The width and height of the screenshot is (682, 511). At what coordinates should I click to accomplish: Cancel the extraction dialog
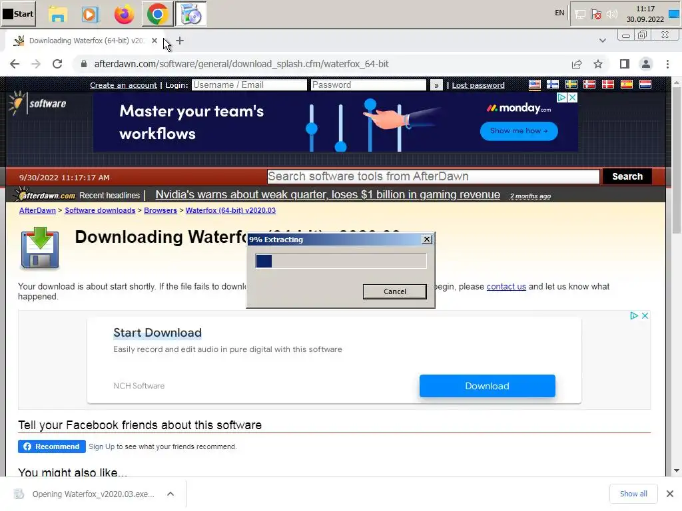(394, 291)
